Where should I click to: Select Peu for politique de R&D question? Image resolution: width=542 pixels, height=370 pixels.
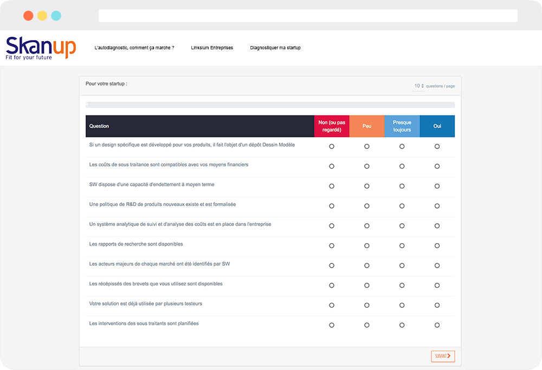pyautogui.click(x=367, y=206)
